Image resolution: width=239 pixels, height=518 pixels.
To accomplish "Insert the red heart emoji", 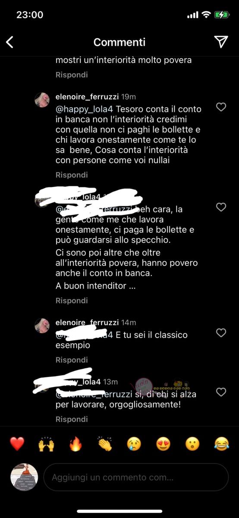I will [x=17, y=444].
